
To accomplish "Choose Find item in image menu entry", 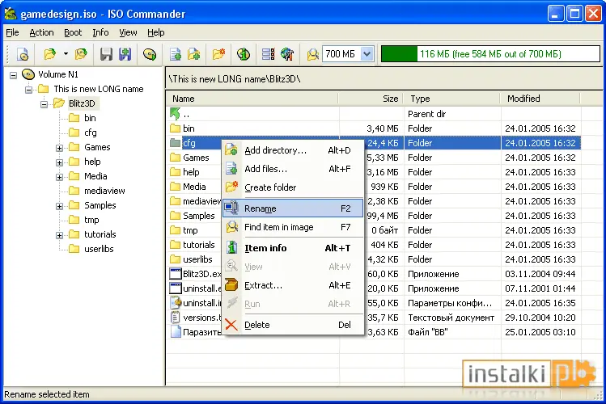I will (293, 227).
